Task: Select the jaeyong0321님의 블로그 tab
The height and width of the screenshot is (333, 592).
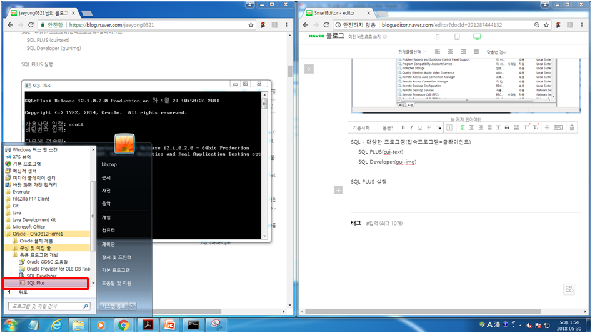Action: coord(43,13)
